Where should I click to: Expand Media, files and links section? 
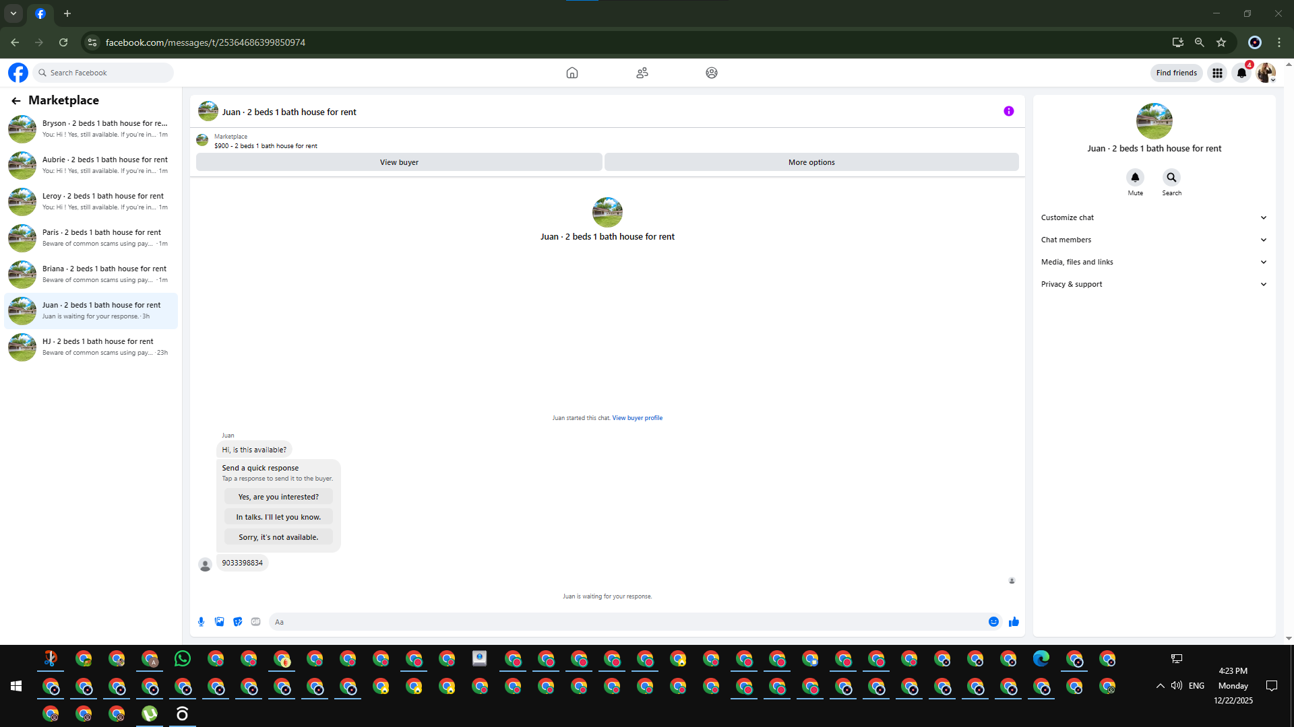[x=1154, y=262]
